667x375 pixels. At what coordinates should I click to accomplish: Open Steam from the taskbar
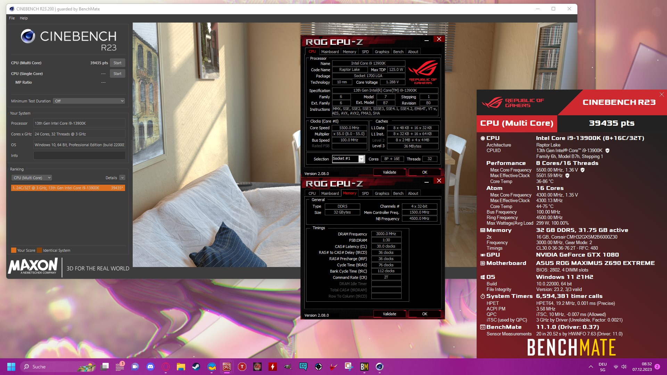point(196,367)
